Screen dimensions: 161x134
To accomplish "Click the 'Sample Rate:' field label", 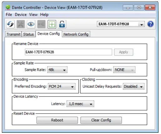I will (x=35, y=70).
